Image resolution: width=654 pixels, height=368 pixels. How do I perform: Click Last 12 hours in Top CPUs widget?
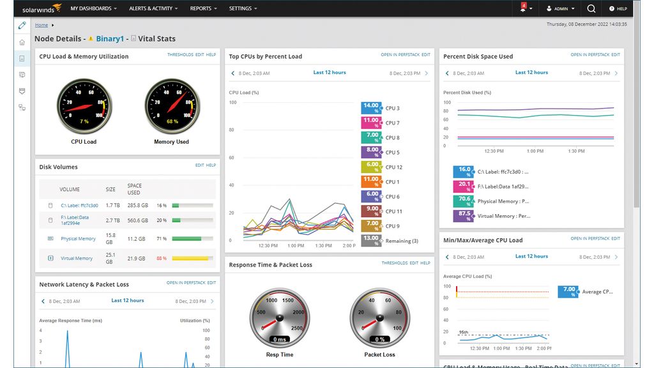pyautogui.click(x=330, y=72)
